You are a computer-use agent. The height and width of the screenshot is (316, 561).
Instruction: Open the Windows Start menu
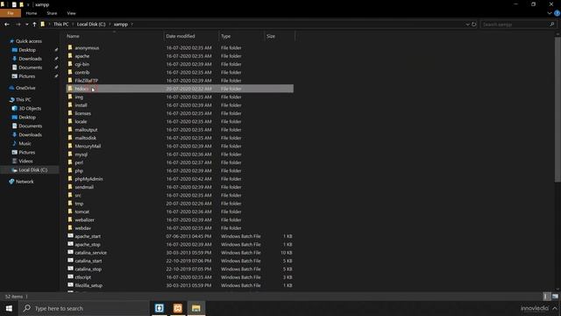pyautogui.click(x=9, y=308)
